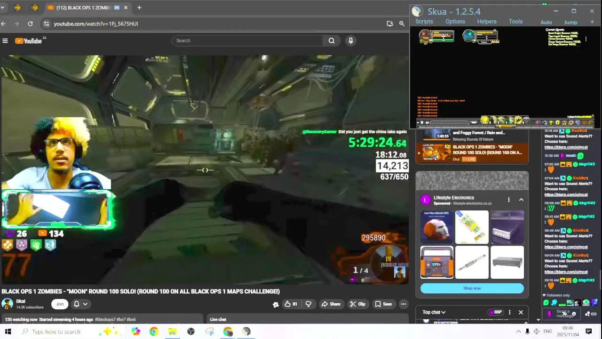
Task: Click the taskbar search box
Action: (71, 331)
